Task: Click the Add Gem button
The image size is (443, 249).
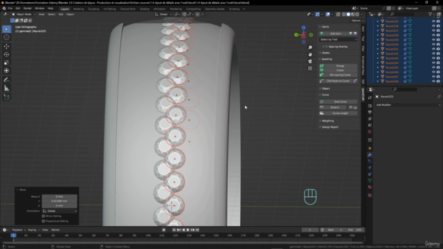Action: (336, 34)
